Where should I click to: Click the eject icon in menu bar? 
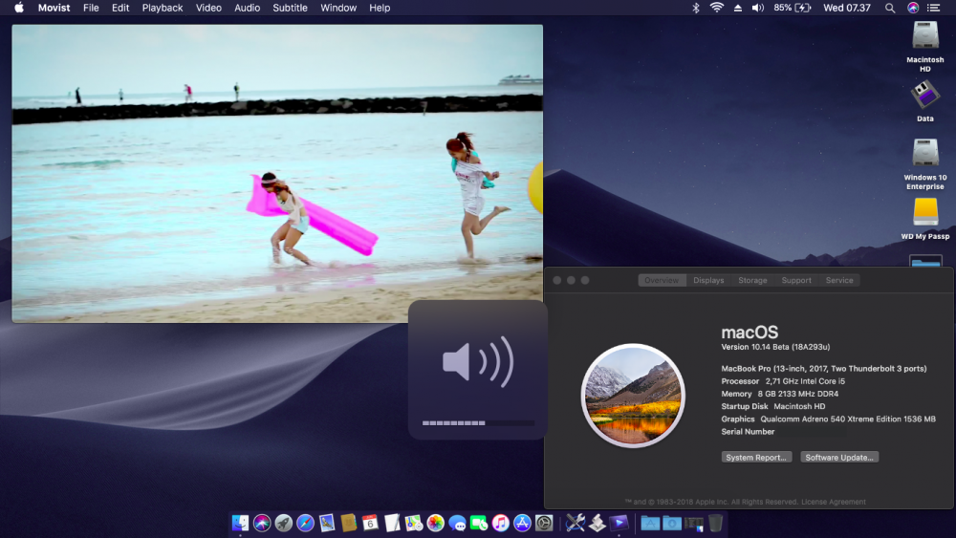pyautogui.click(x=738, y=8)
